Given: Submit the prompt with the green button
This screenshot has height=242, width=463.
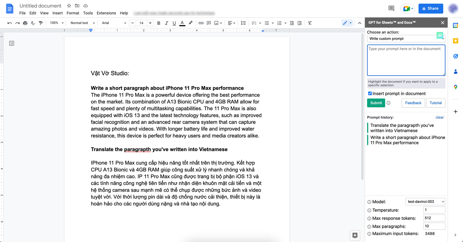Looking at the screenshot, I should pos(376,103).
